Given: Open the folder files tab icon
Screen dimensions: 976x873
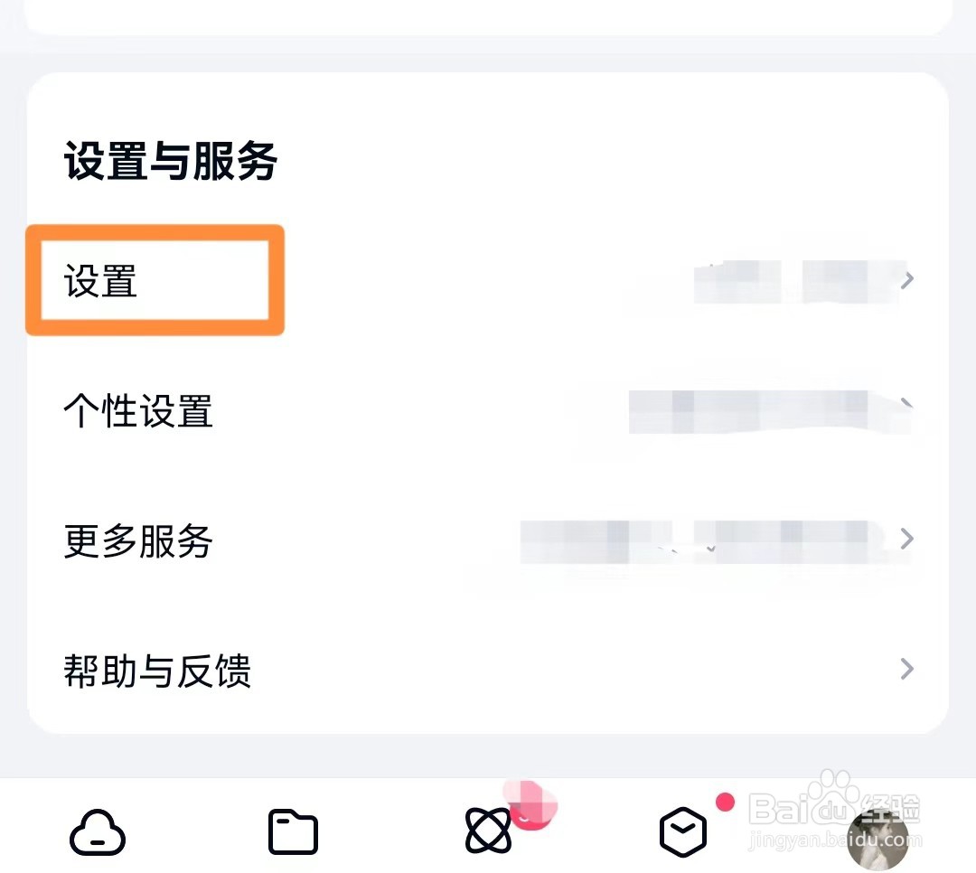Looking at the screenshot, I should [x=293, y=832].
